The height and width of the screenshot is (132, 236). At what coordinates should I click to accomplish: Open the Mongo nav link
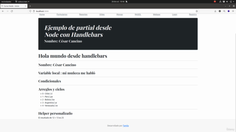pyautogui.click(x=119, y=15)
